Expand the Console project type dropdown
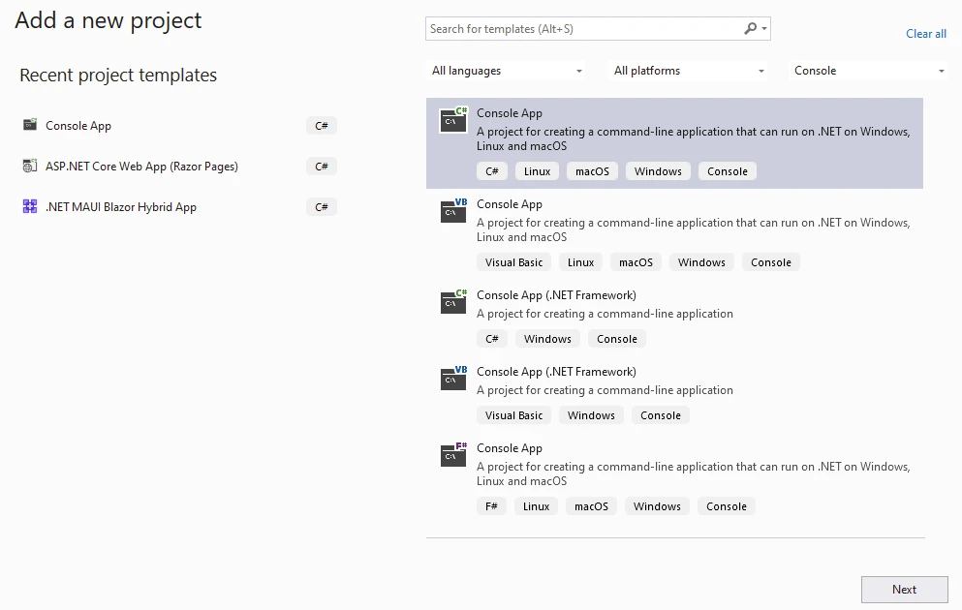The height and width of the screenshot is (610, 962). 869,71
